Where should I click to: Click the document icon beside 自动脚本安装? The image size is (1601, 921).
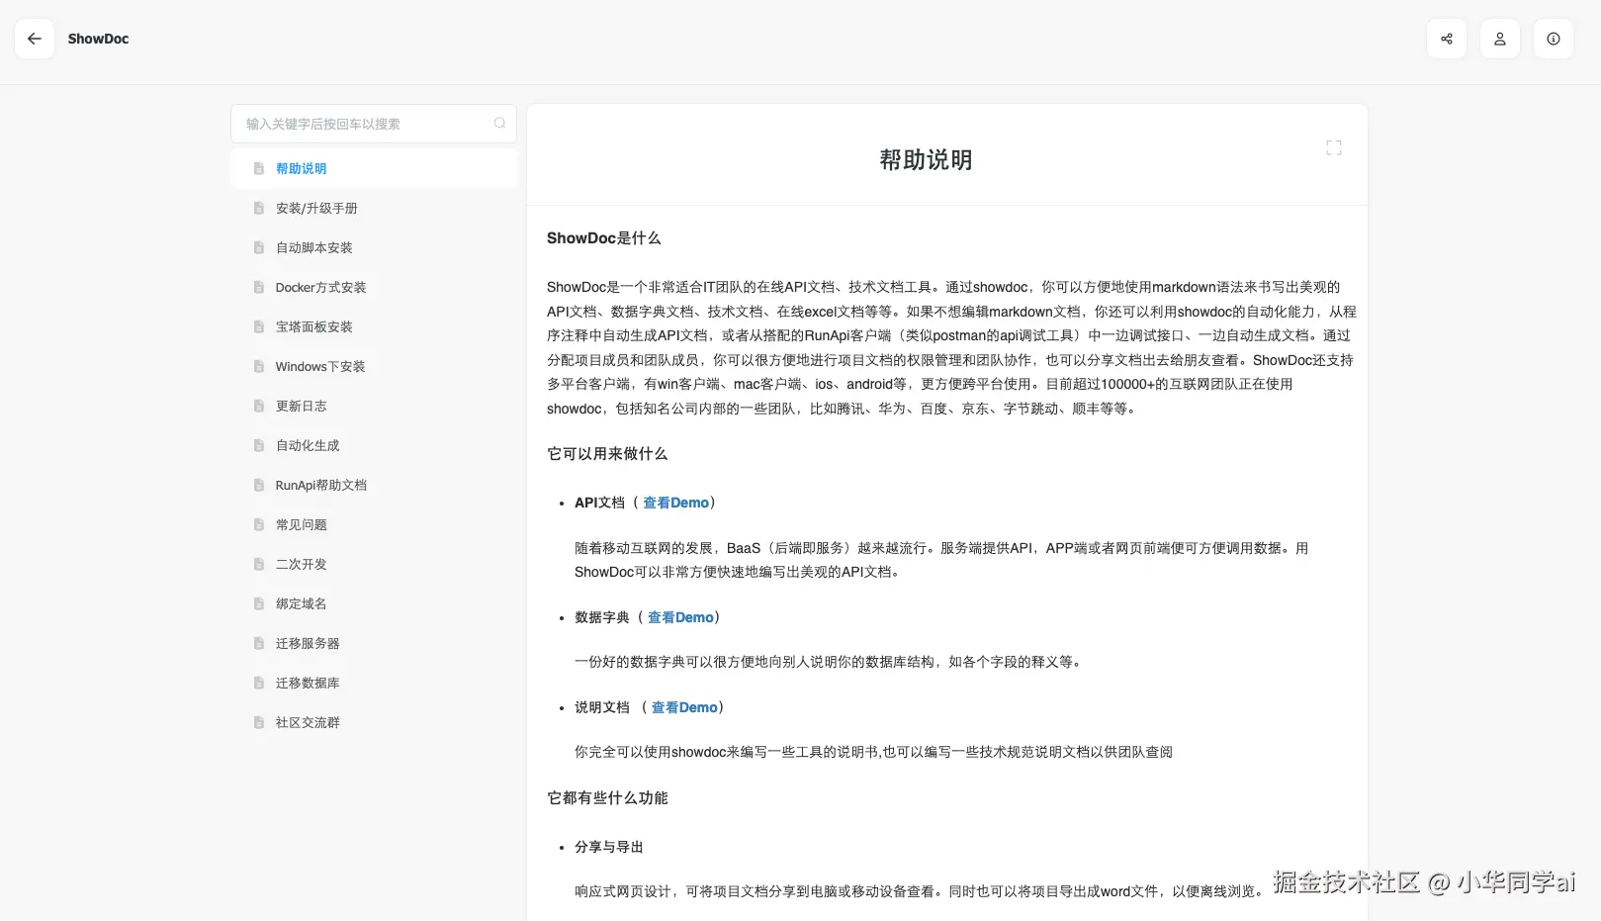tap(259, 247)
